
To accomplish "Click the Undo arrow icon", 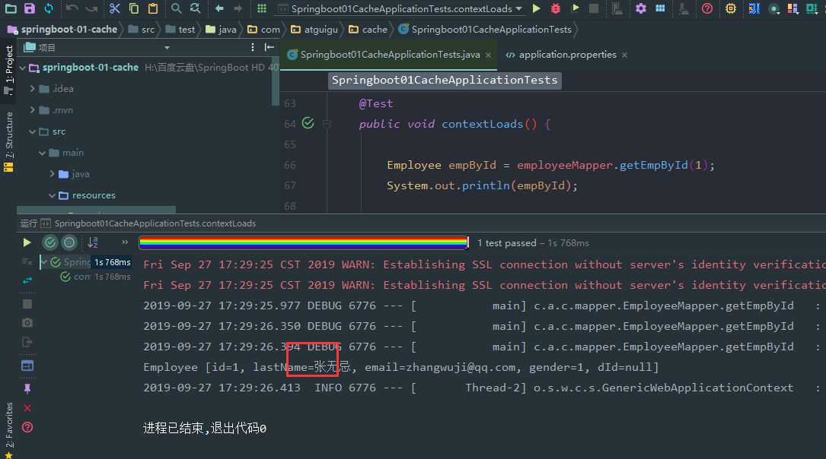I will [72, 8].
